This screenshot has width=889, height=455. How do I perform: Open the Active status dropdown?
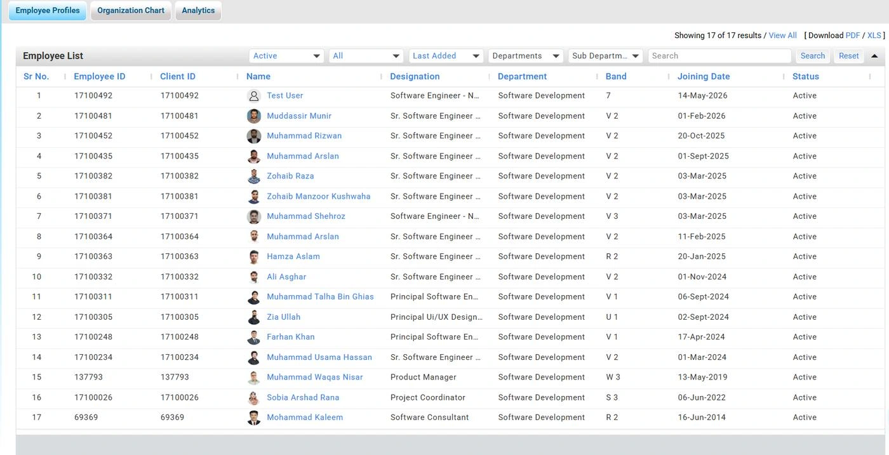coord(286,56)
